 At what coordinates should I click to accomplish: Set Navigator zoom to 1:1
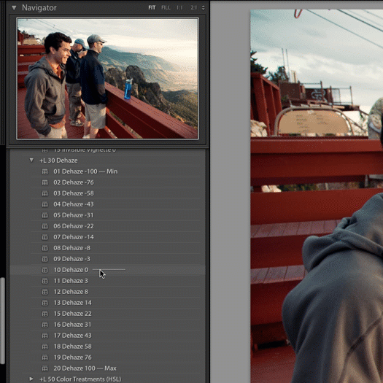[x=179, y=8]
